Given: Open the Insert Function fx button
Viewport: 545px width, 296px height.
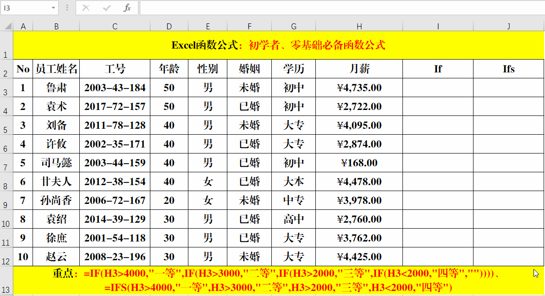Looking at the screenshot, I should pyautogui.click(x=127, y=8).
